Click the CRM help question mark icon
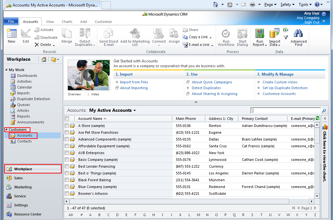Screen dimensions: 333x220 point(324,14)
